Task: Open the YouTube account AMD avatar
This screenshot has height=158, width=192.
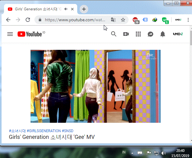Action: [178, 34]
